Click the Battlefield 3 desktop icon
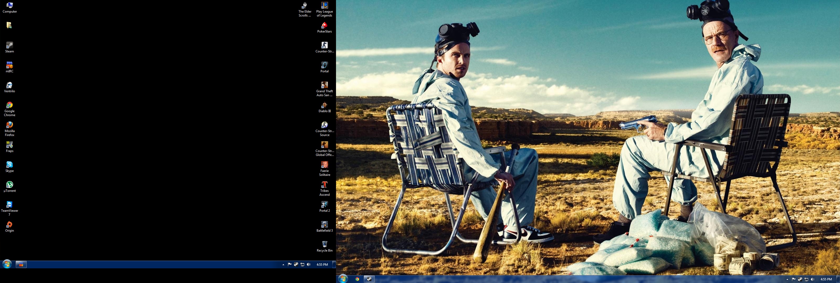 324,226
